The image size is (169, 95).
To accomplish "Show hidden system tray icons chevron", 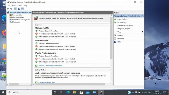I will [x=133, y=92].
